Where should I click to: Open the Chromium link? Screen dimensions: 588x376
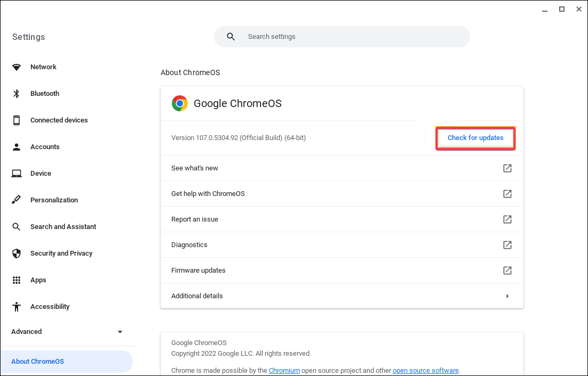284,370
